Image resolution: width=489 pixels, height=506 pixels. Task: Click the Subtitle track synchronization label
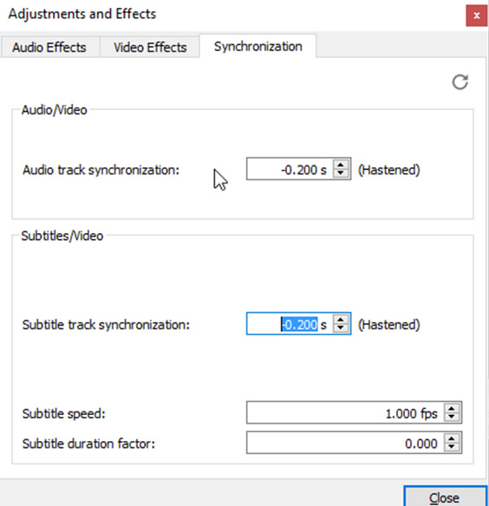coord(106,325)
